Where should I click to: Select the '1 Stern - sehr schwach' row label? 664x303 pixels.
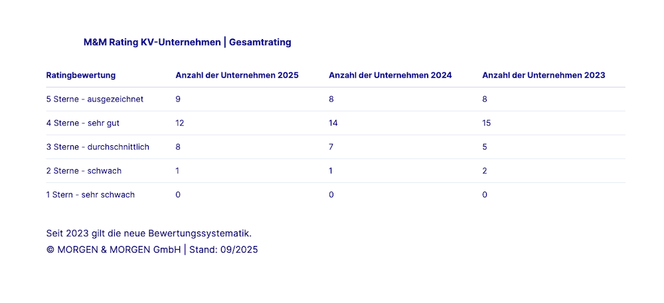tap(90, 195)
